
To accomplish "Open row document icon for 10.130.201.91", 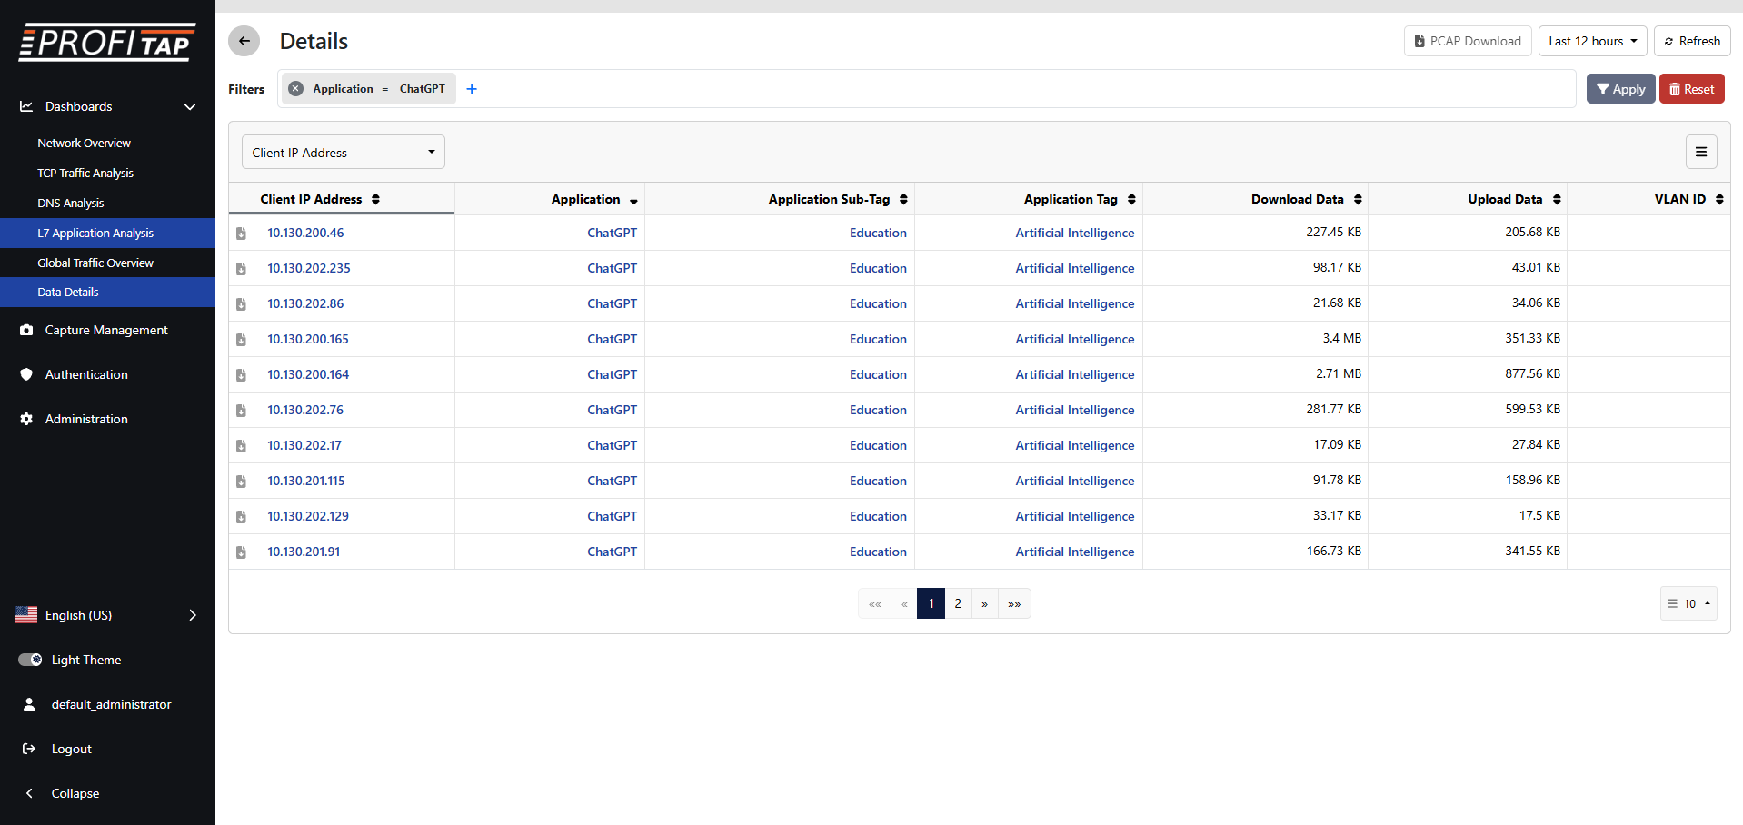I will point(241,552).
